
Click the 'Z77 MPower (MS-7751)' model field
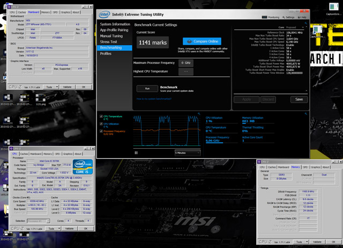[x=45, y=24]
